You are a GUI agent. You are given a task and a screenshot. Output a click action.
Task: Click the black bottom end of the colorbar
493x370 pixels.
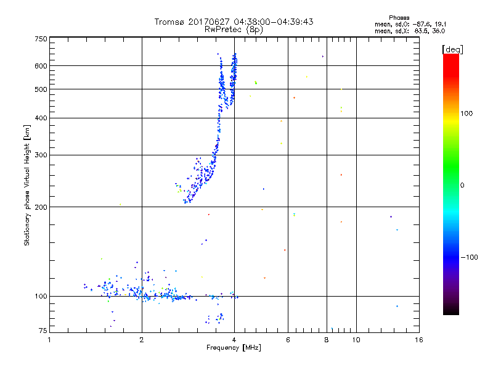pos(451,311)
